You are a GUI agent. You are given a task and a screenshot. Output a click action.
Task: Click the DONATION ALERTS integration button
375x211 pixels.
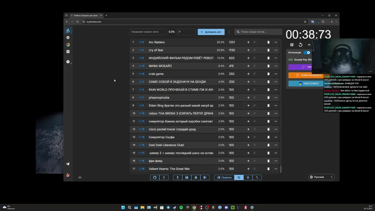pyautogui.click(x=309, y=75)
